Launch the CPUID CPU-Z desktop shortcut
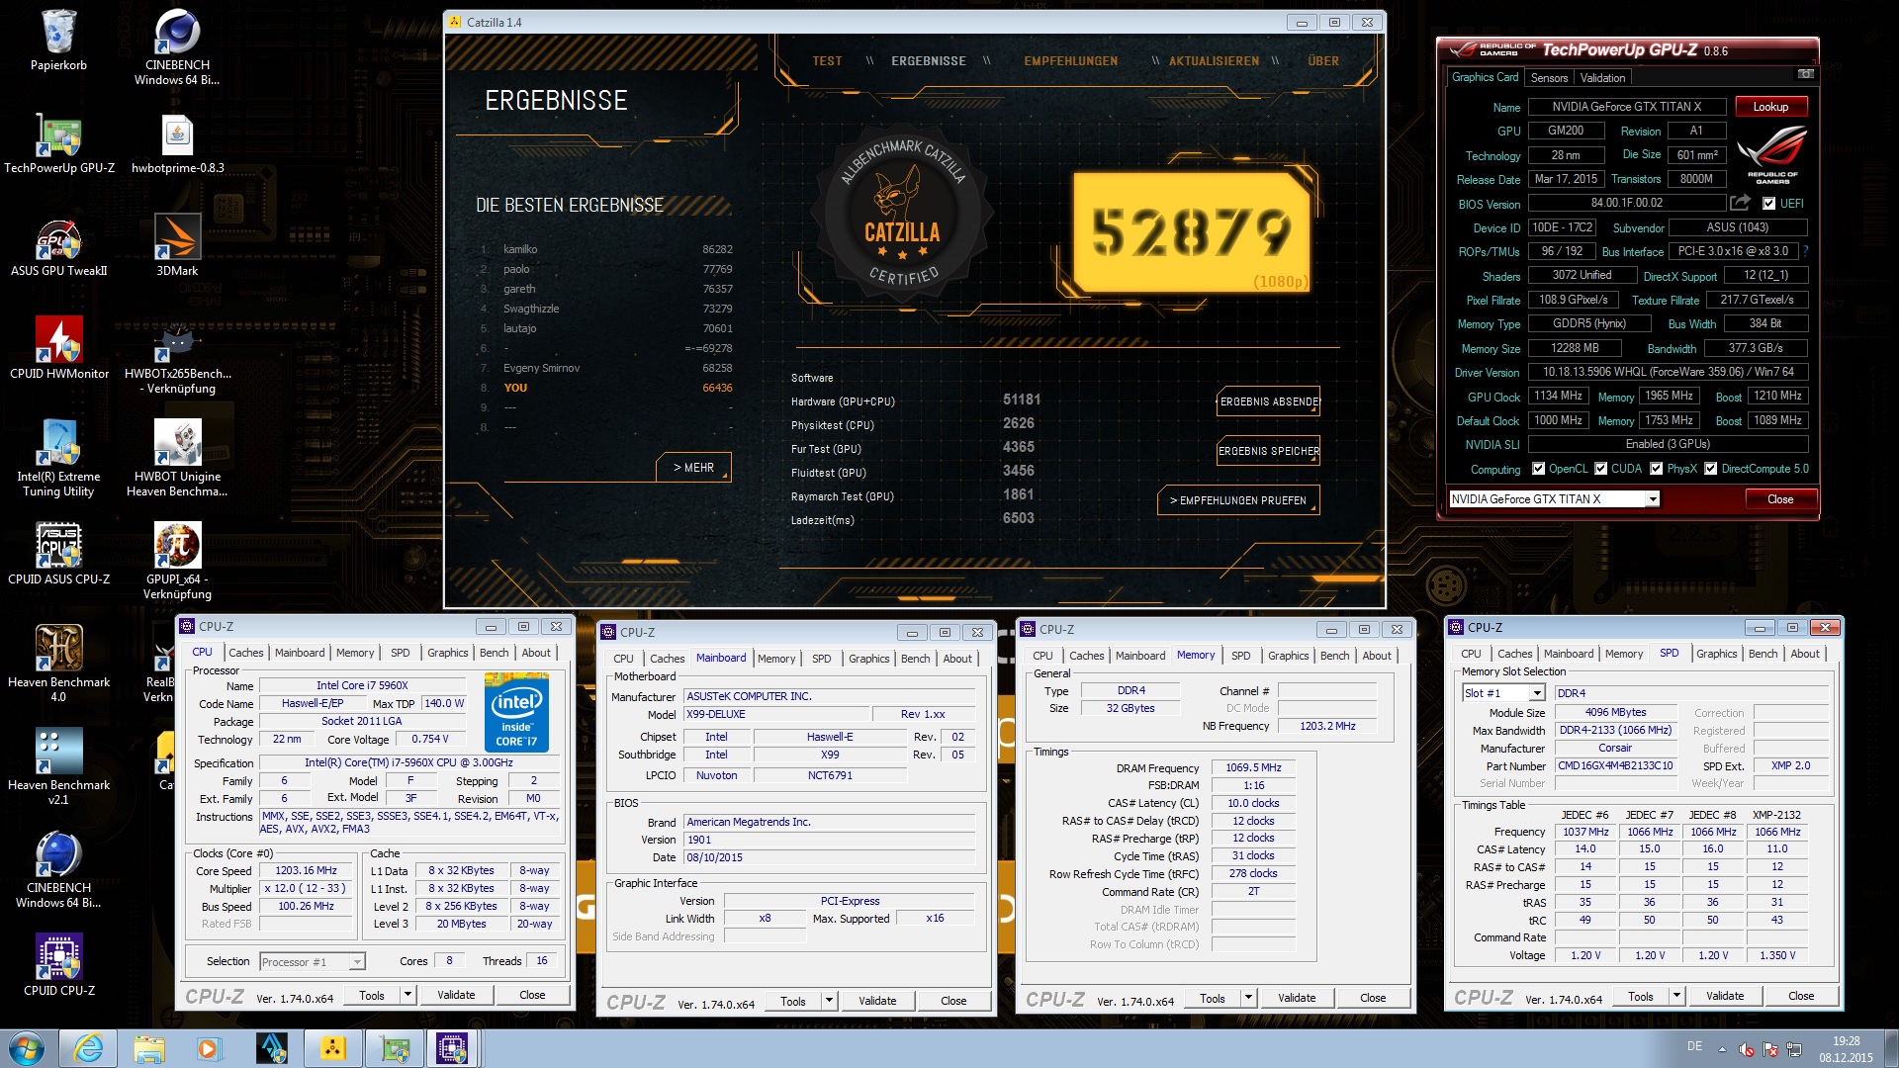This screenshot has width=1899, height=1068. tap(58, 966)
